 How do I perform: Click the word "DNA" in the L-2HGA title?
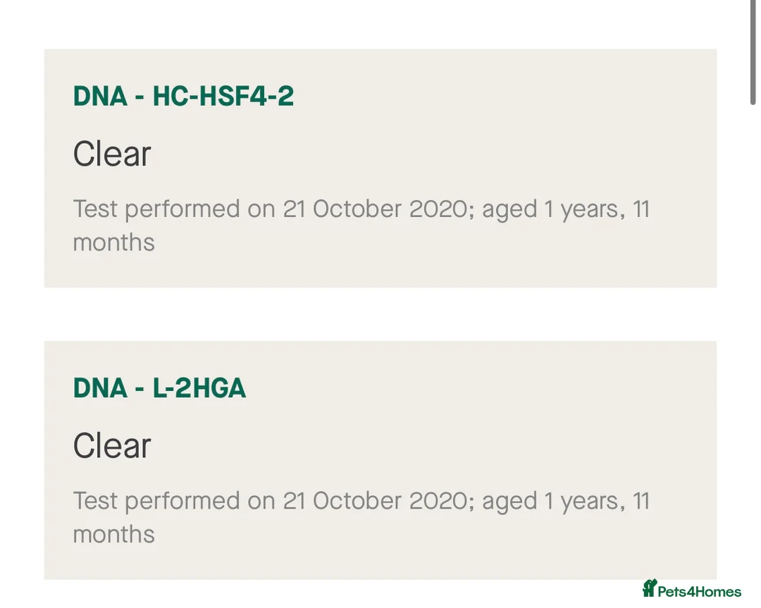[x=100, y=388]
